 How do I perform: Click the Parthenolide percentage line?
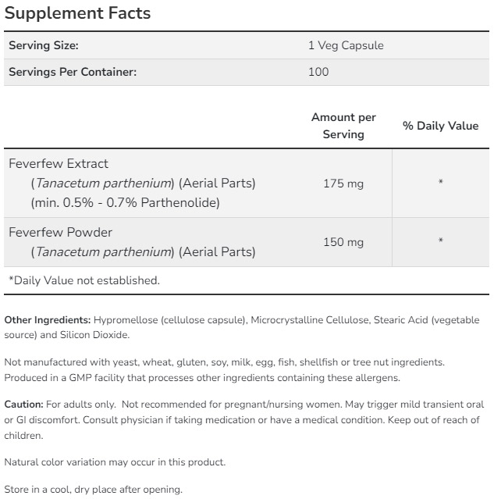click(x=125, y=203)
